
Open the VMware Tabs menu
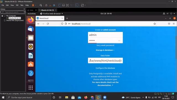[22, 5]
